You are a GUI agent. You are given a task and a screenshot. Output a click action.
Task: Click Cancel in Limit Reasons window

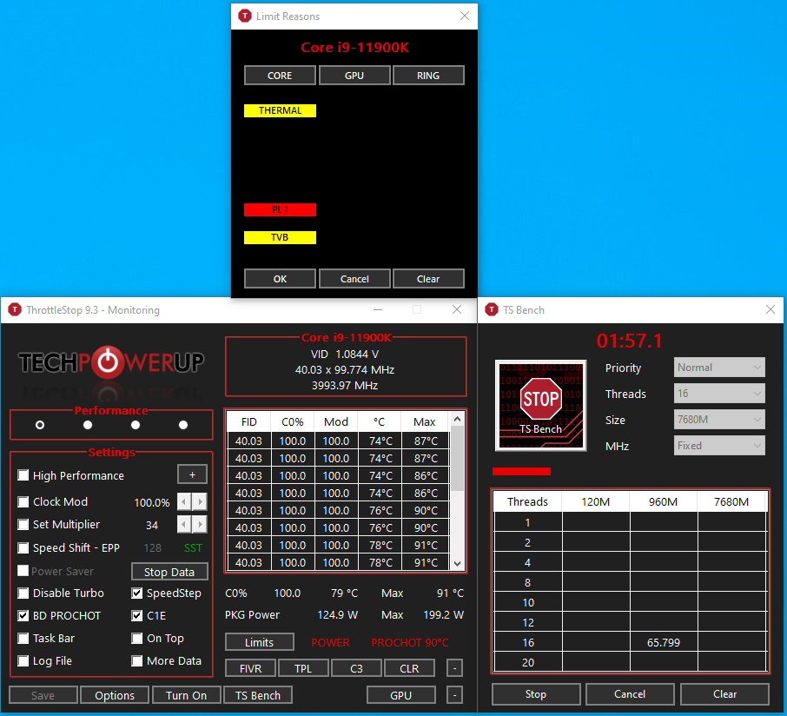(x=354, y=279)
